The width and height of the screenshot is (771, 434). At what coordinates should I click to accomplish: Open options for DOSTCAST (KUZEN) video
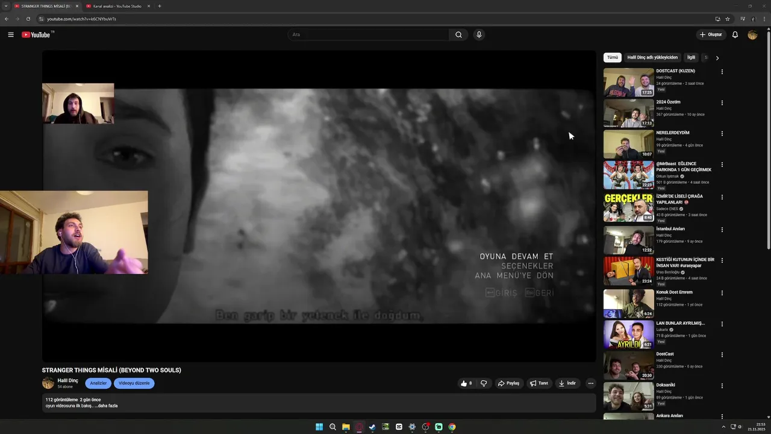coord(722,72)
